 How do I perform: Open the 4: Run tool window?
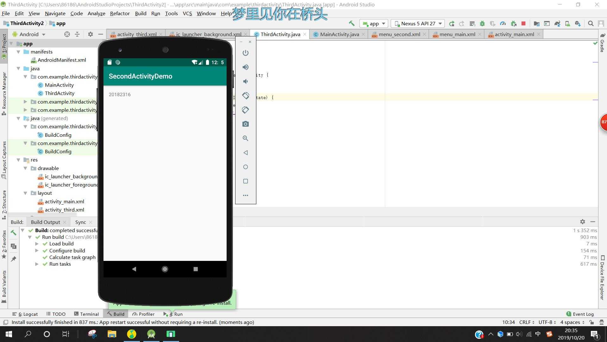click(x=173, y=314)
